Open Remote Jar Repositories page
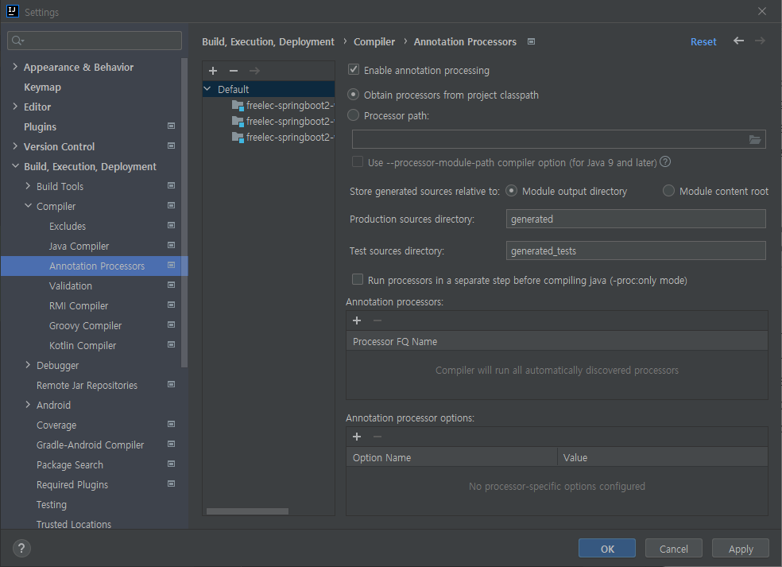 point(87,386)
